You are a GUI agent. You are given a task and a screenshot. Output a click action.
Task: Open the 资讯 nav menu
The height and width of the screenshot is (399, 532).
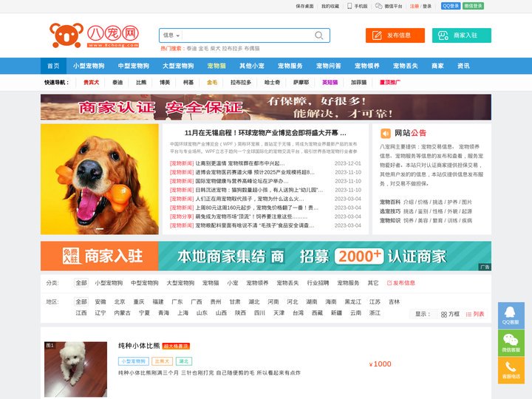pos(463,66)
